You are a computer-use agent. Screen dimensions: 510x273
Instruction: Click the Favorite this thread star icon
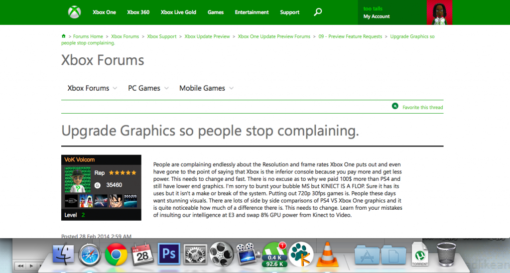395,107
